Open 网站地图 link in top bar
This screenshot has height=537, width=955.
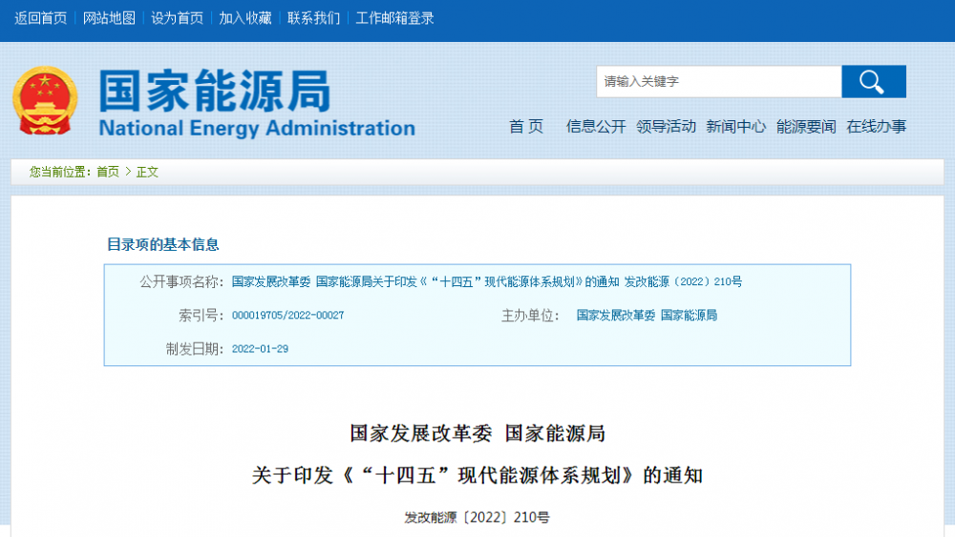pyautogui.click(x=109, y=18)
